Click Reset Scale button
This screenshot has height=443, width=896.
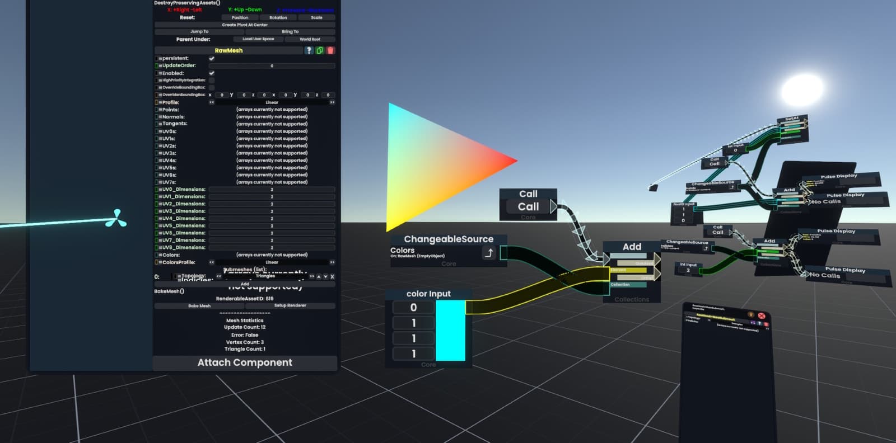pyautogui.click(x=316, y=17)
